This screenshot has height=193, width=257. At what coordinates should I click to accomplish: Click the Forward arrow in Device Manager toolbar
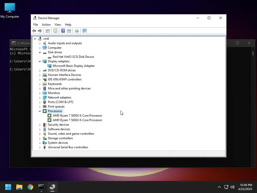40,31
